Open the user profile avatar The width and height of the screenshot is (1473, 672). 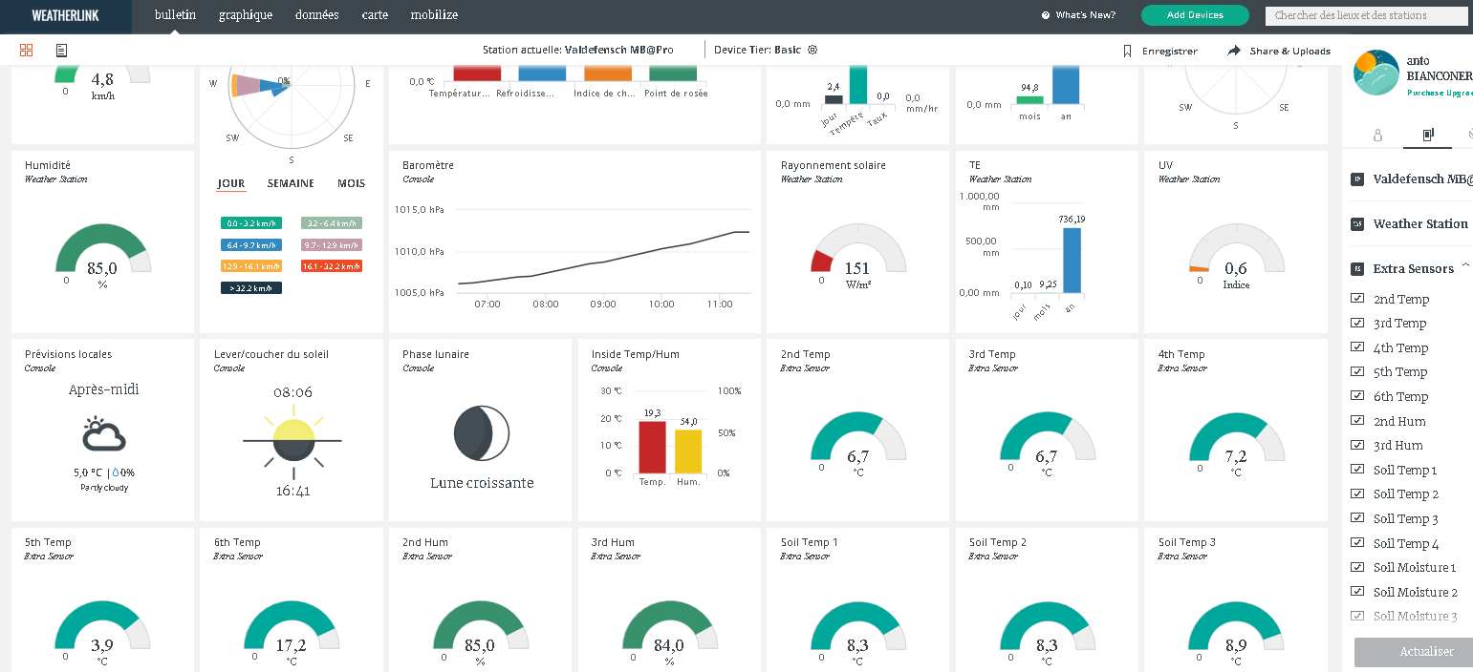pyautogui.click(x=1377, y=73)
